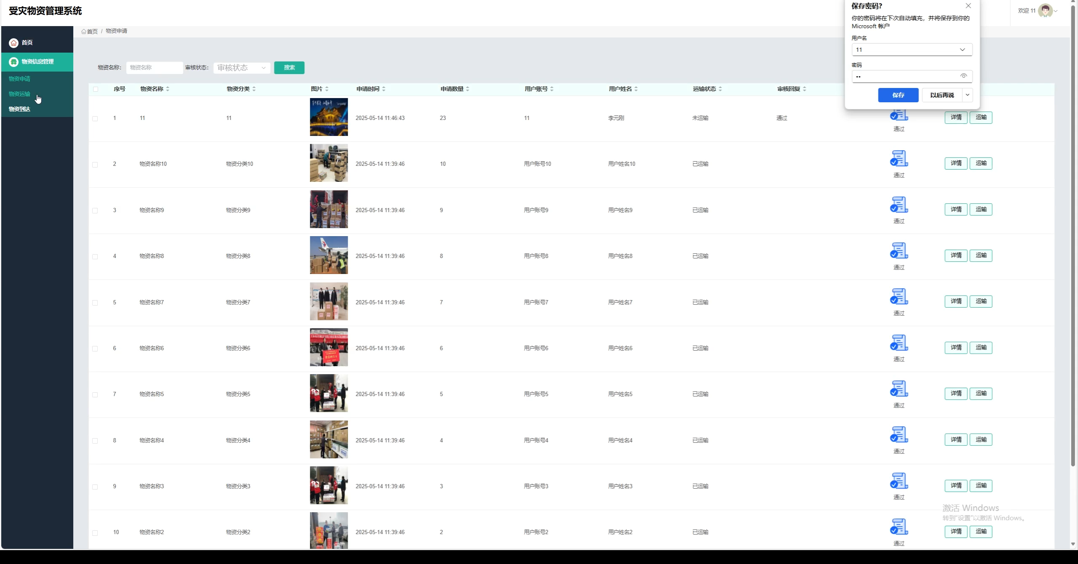Sort by 物资名称 column arrows

(x=168, y=89)
